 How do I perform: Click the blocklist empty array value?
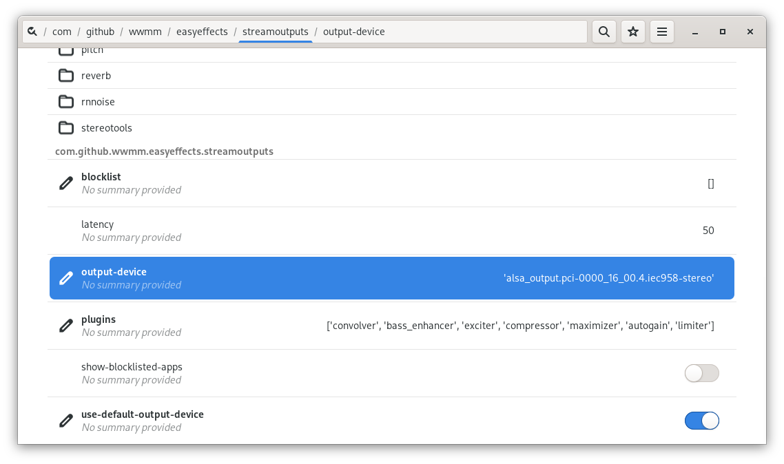[711, 183]
